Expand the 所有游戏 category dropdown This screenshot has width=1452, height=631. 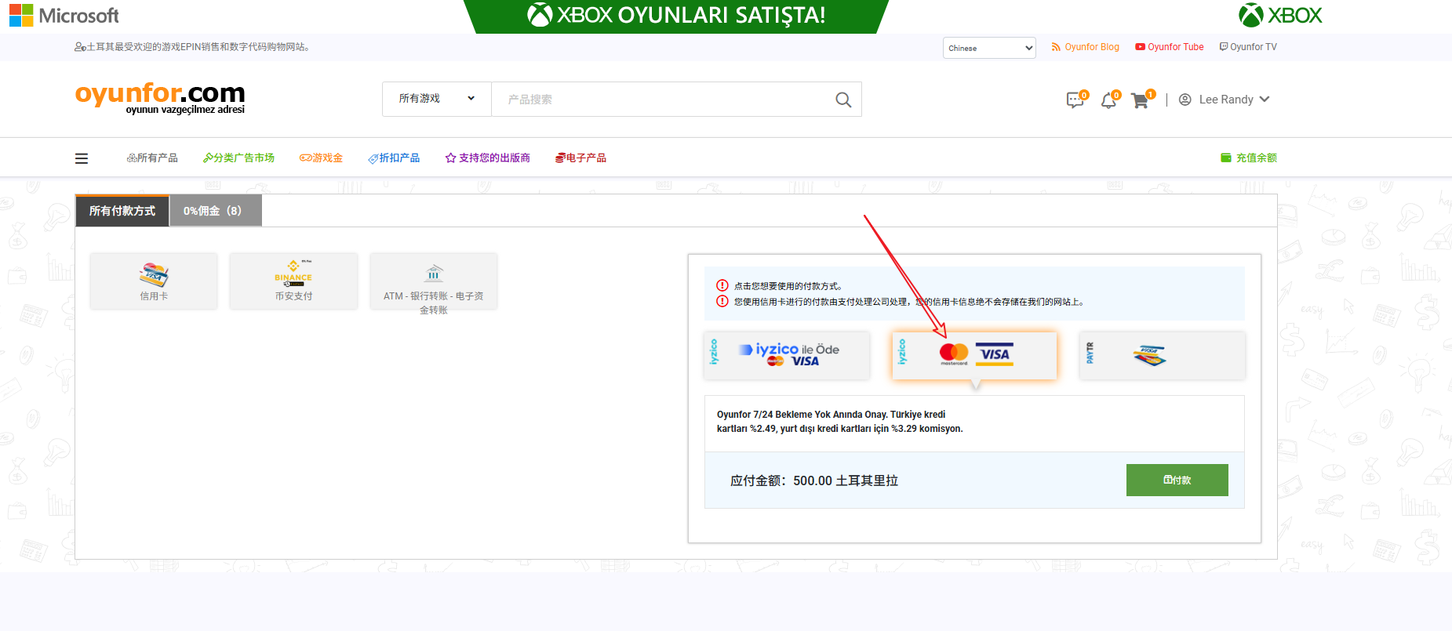pos(437,99)
